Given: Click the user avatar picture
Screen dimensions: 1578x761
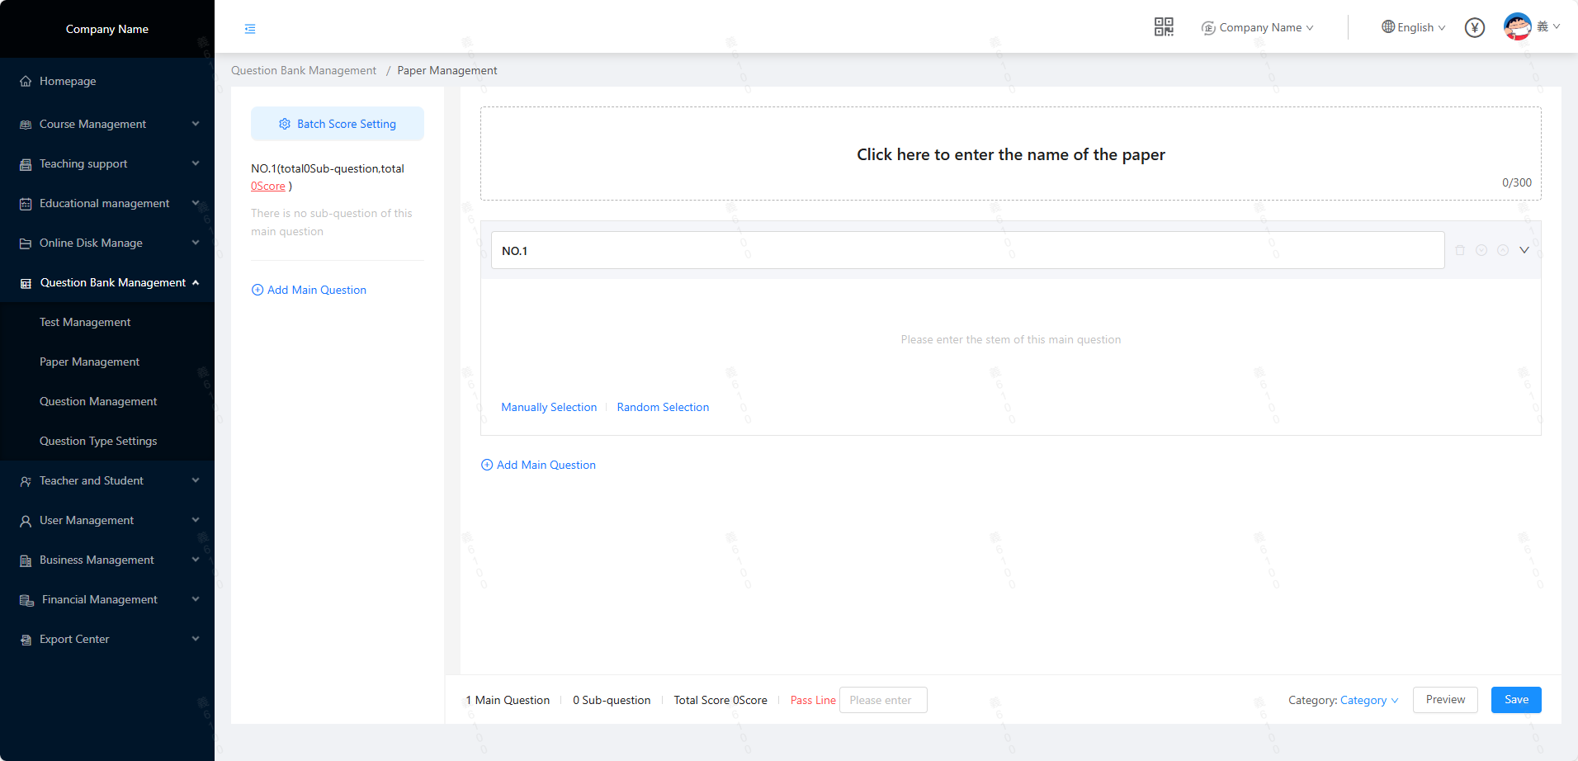Looking at the screenshot, I should [1517, 27].
